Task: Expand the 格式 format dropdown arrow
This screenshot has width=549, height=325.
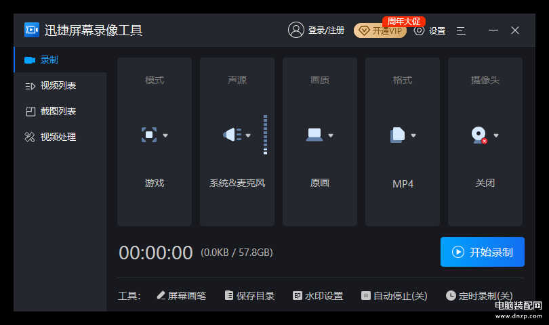Action: pos(413,135)
